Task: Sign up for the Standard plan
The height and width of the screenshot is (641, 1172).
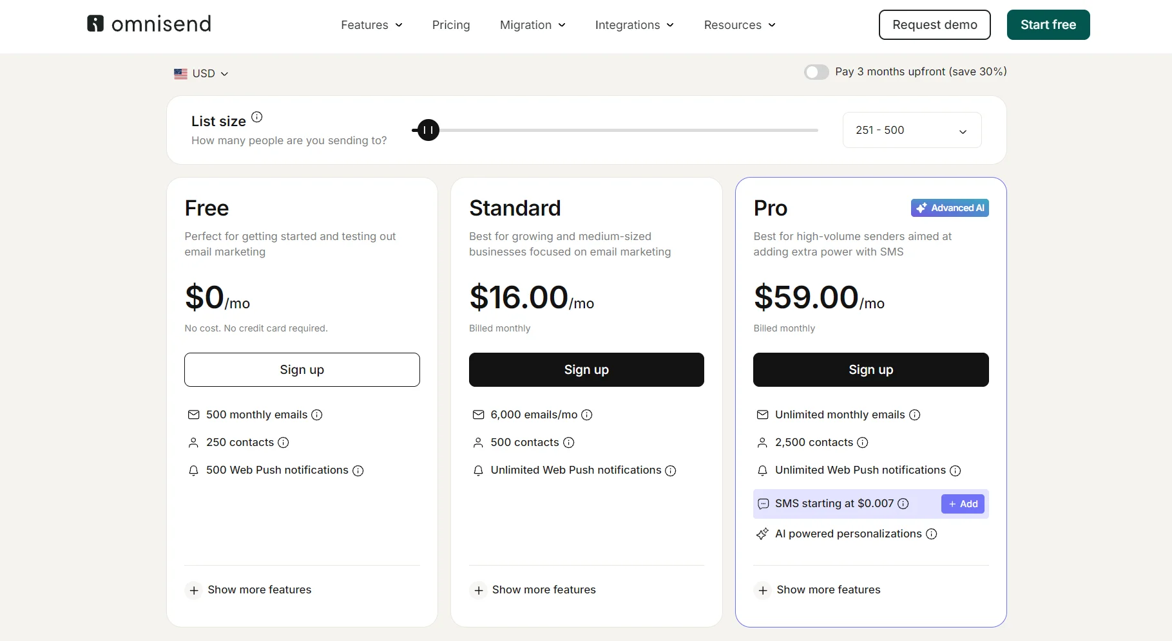Action: [x=586, y=369]
